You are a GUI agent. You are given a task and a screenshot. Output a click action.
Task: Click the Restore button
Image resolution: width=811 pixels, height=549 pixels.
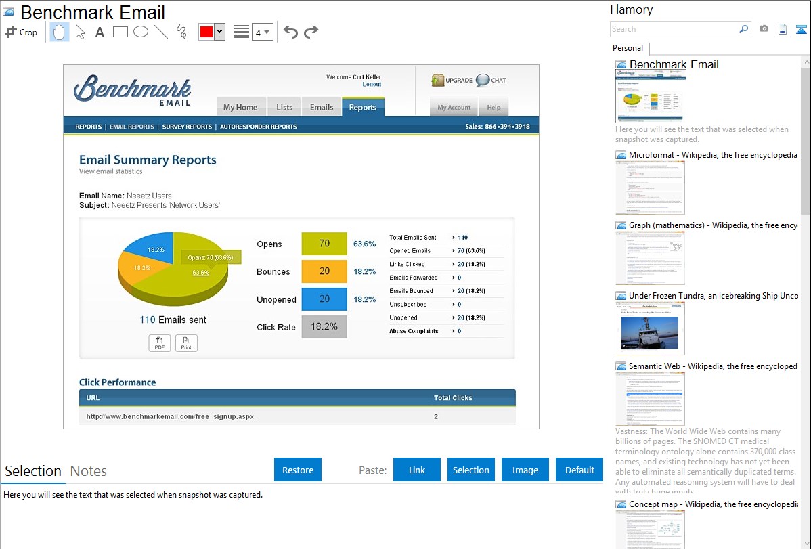[x=298, y=470]
